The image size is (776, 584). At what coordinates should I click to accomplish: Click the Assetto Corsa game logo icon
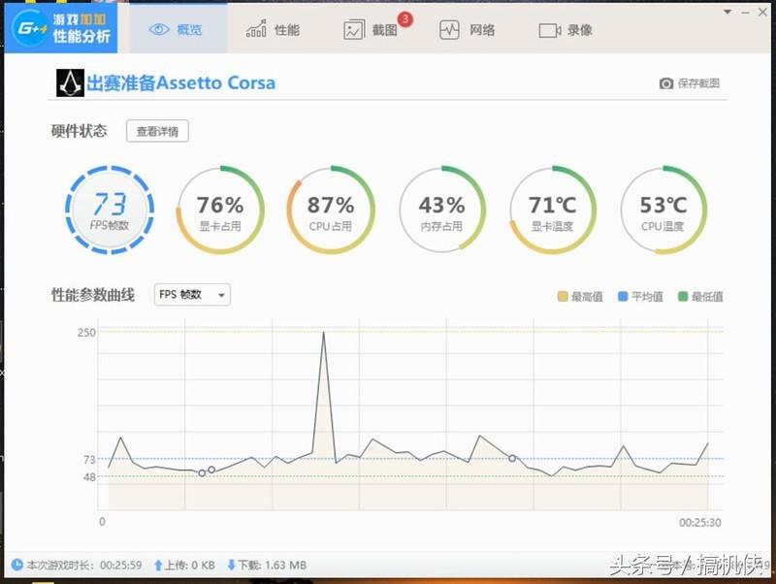(x=67, y=83)
